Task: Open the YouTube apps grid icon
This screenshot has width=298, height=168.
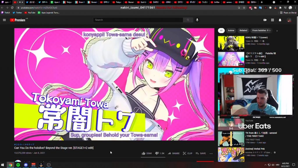Action: tap(272, 20)
